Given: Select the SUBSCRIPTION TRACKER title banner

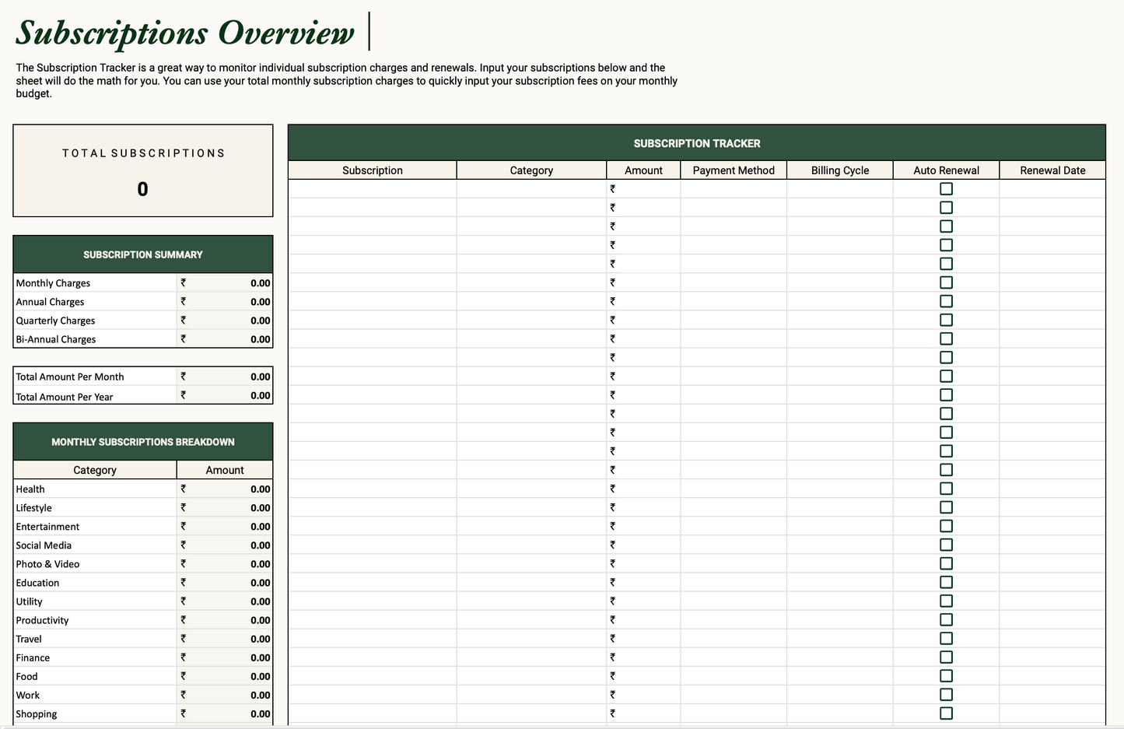Looking at the screenshot, I should (x=696, y=143).
